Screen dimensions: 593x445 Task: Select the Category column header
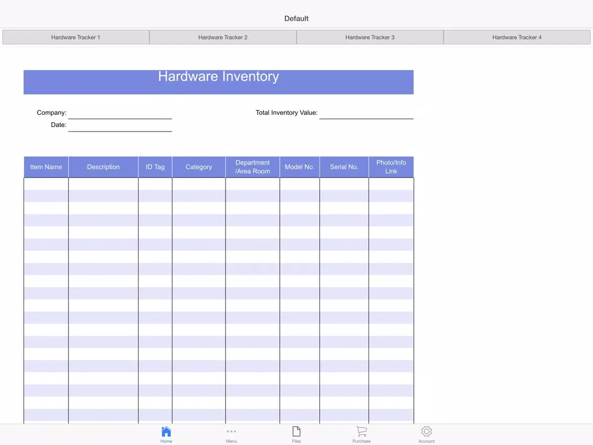pos(198,167)
